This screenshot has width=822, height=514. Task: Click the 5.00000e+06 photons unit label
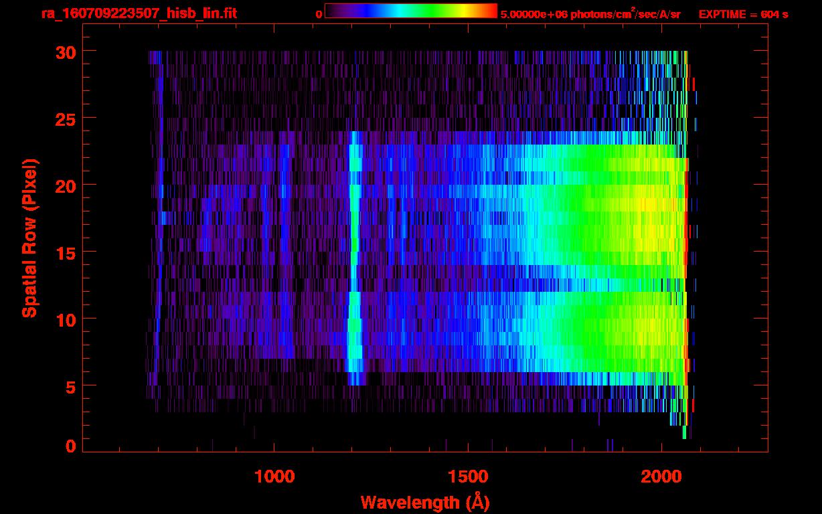click(590, 14)
